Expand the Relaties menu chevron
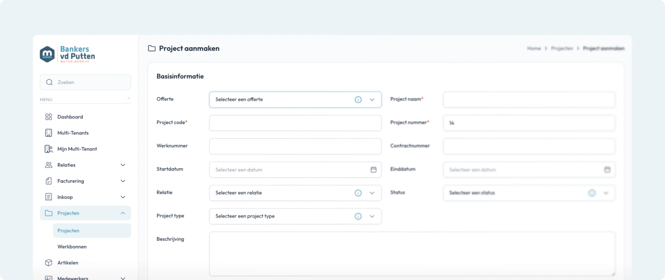665x280 pixels. pyautogui.click(x=123, y=165)
